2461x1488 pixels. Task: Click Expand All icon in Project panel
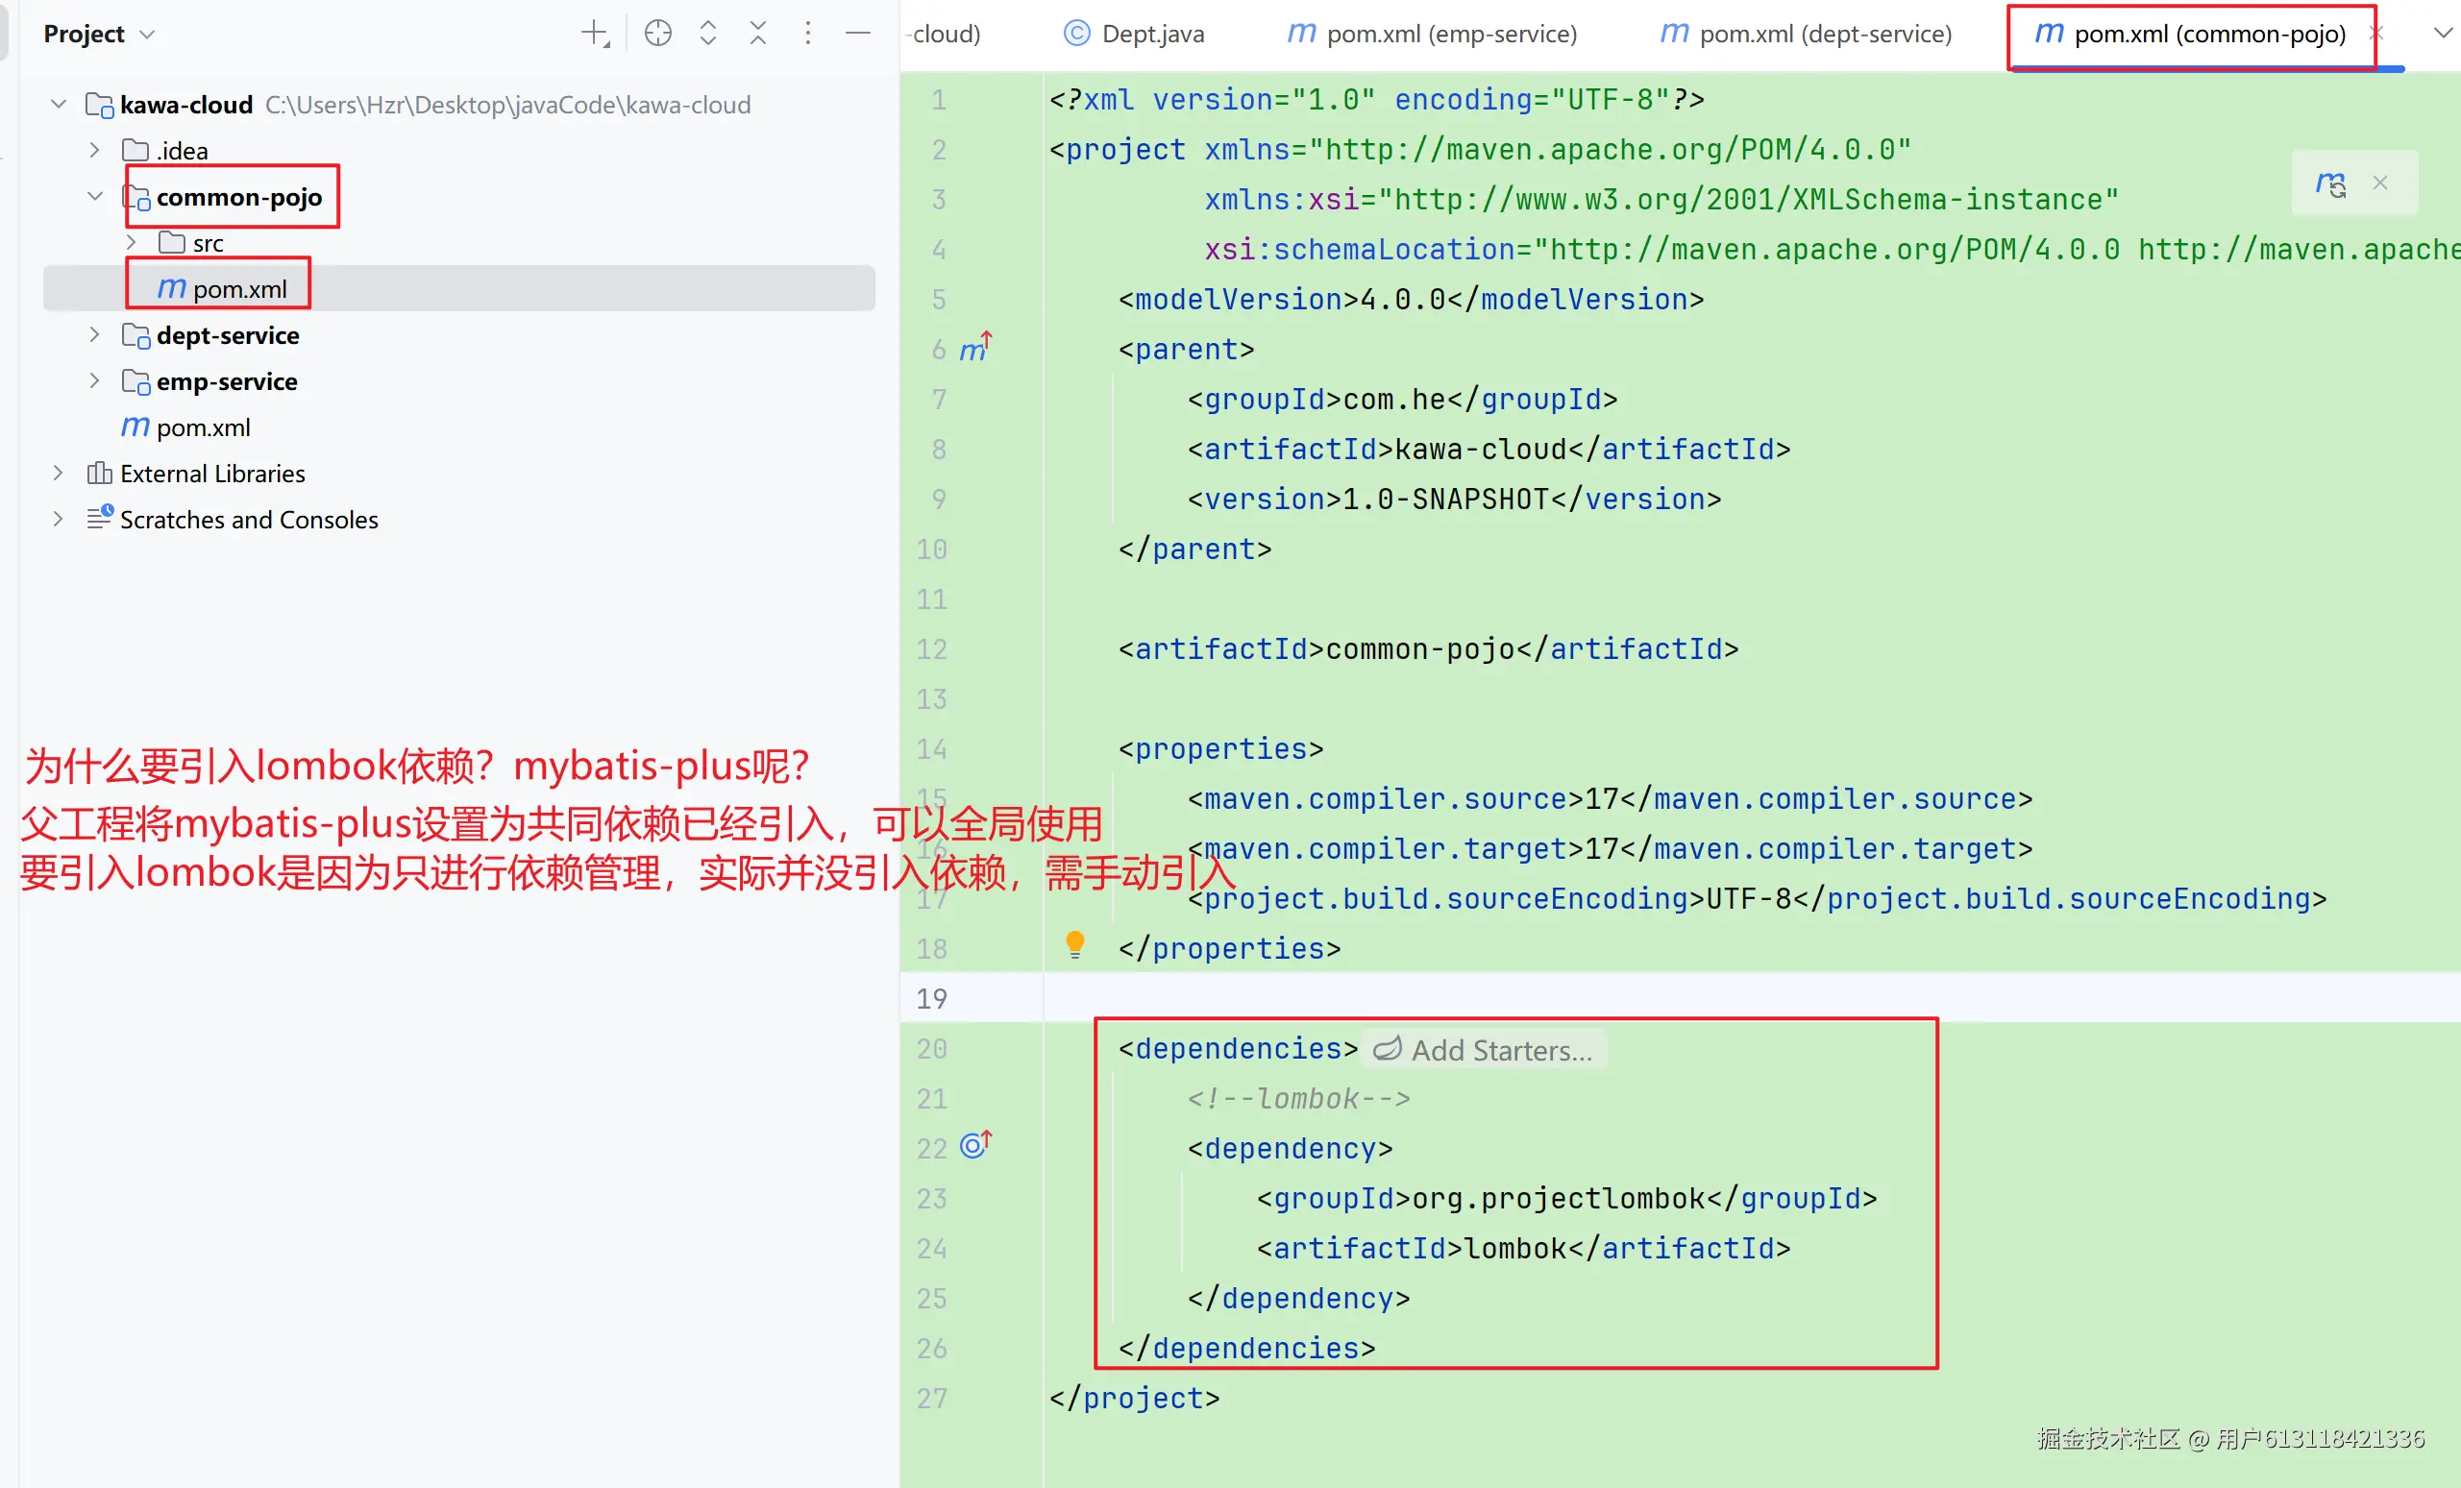708,34
